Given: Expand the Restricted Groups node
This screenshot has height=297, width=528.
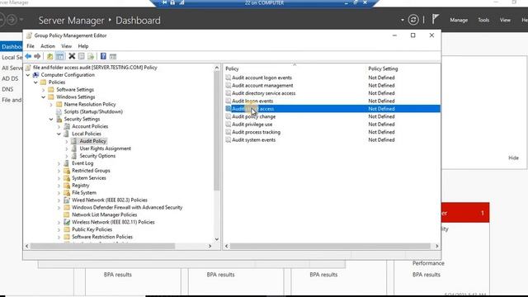Looking at the screenshot, I should tap(59, 171).
